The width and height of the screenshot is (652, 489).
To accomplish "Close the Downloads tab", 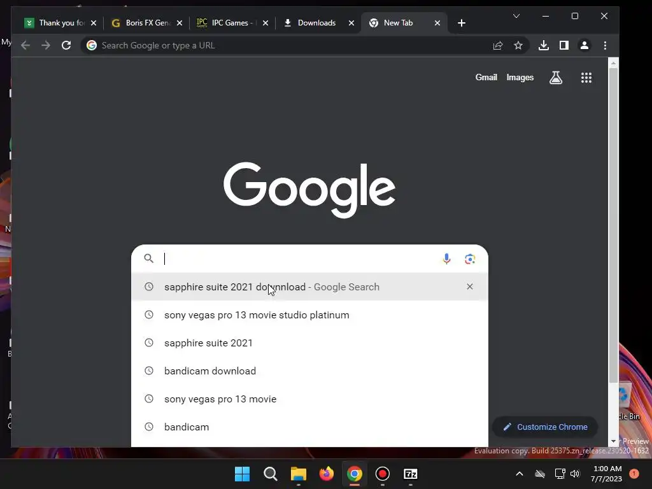I will click(x=351, y=23).
